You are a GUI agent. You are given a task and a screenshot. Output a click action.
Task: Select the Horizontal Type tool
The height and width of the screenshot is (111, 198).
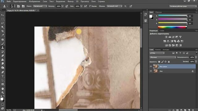coord(2,76)
